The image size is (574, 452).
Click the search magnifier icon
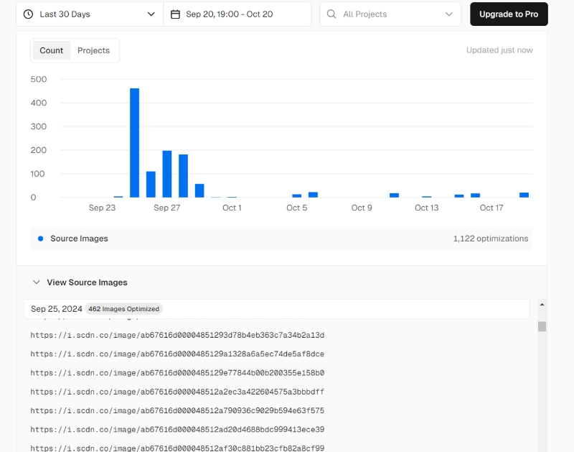tap(331, 14)
